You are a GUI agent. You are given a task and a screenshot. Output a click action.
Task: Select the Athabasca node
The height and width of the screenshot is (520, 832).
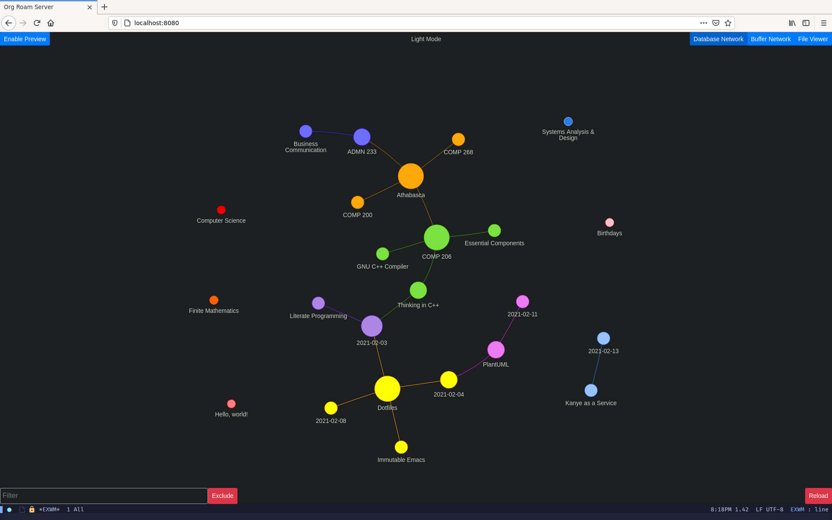[410, 176]
